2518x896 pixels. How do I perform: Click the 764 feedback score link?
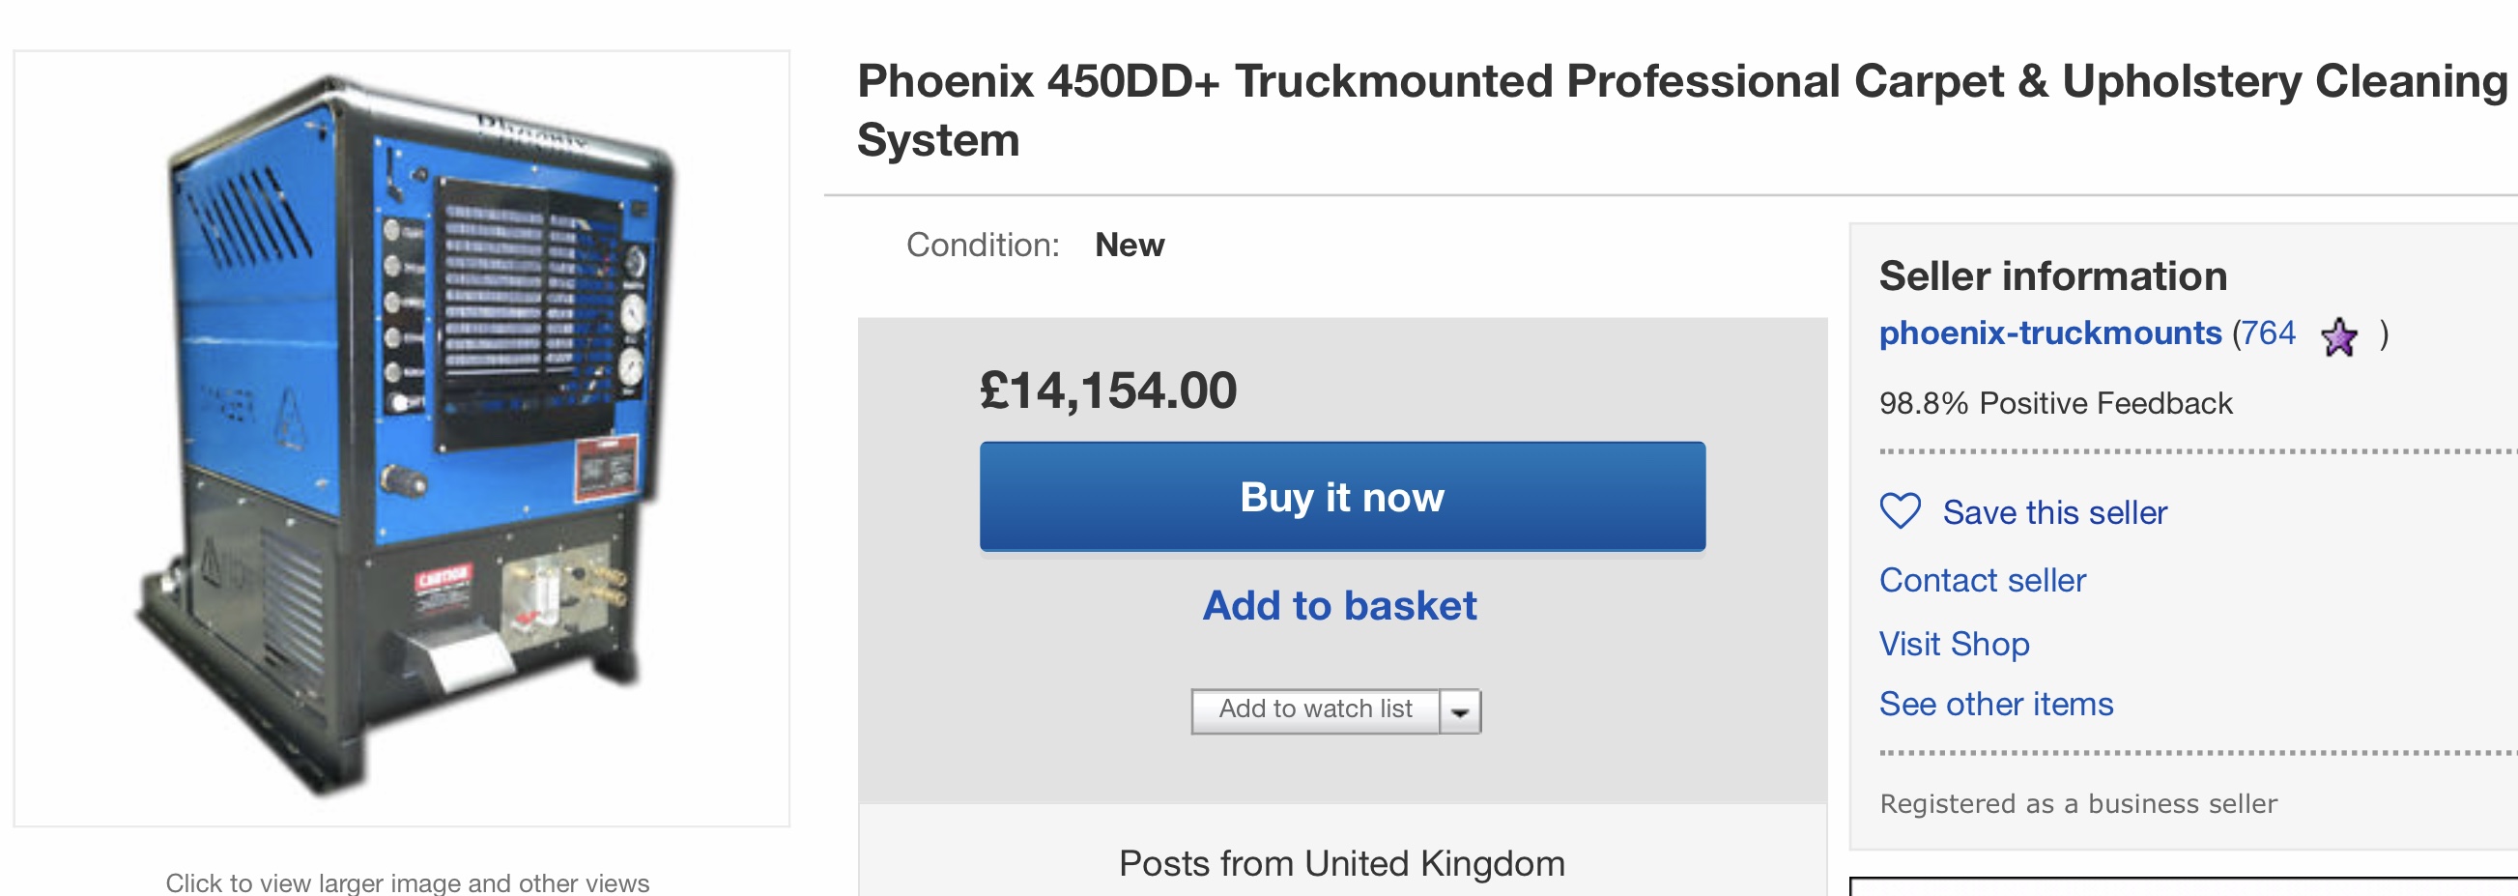click(x=2268, y=333)
